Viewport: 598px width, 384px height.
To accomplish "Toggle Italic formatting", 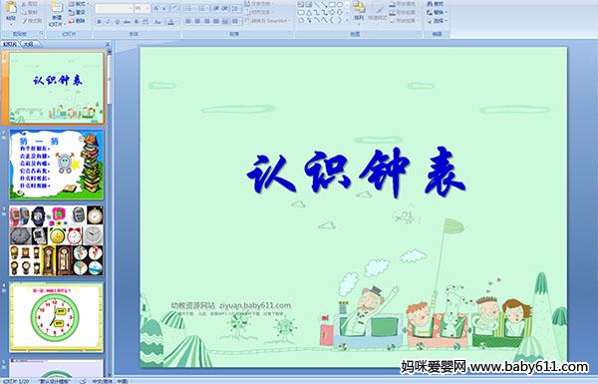I will click(108, 22).
